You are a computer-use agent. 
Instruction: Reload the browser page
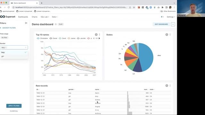coord(9,7)
